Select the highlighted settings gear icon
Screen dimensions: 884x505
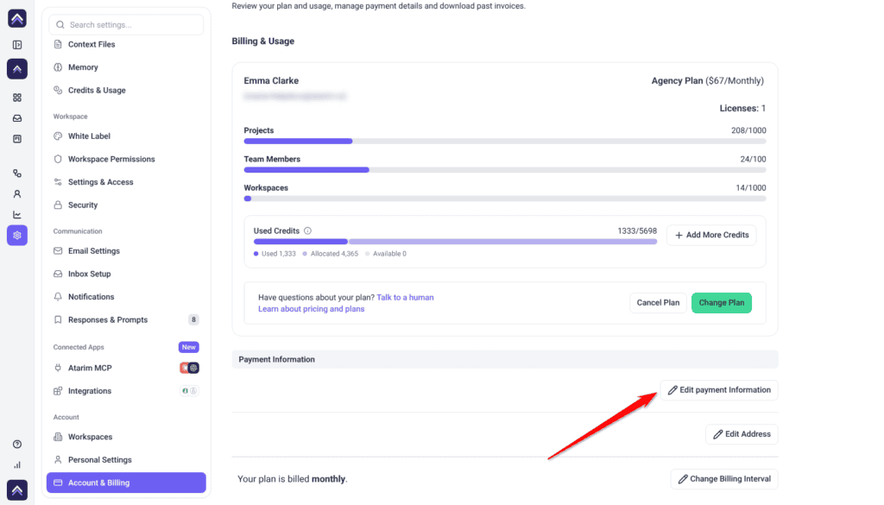click(17, 236)
